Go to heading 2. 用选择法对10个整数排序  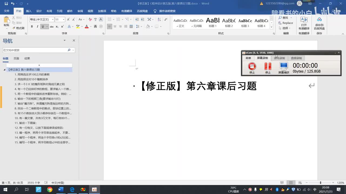click(31, 79)
